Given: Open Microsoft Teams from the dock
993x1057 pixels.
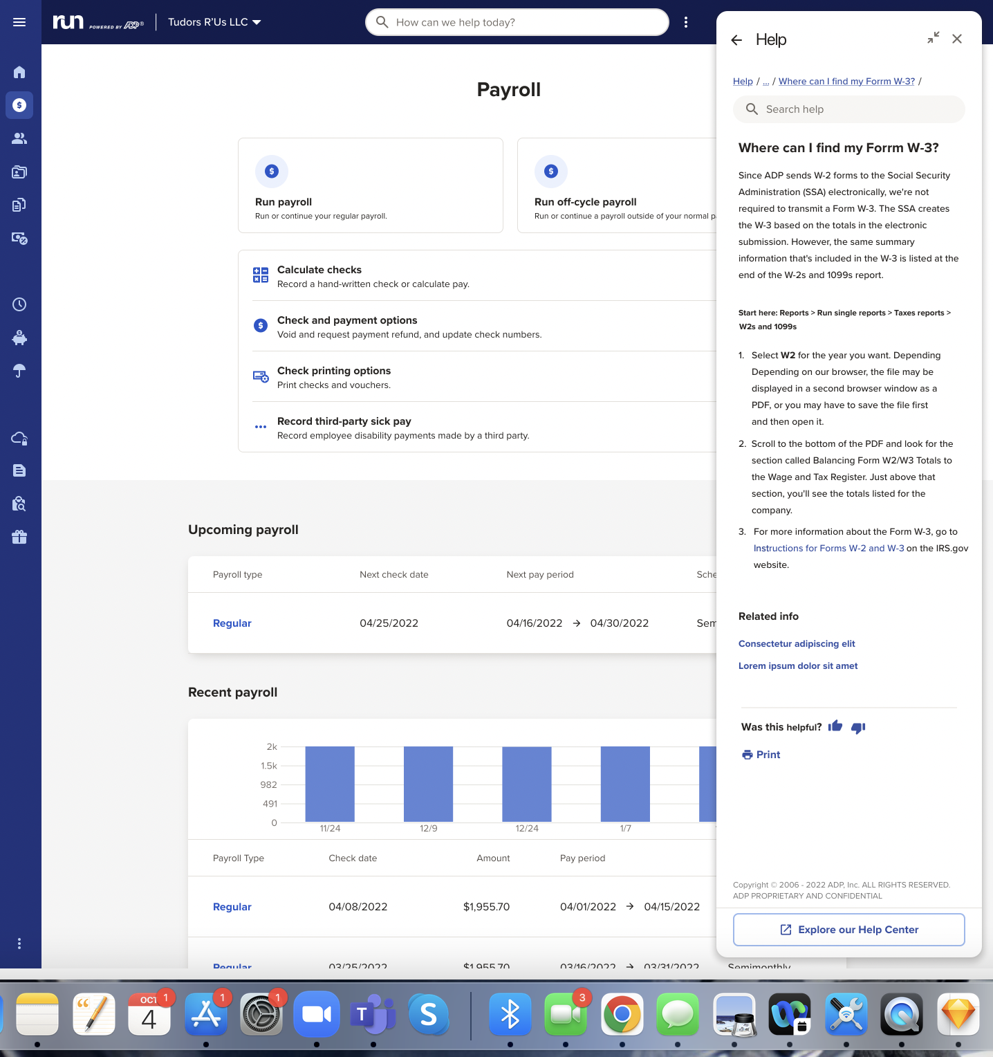Looking at the screenshot, I should click(373, 1014).
